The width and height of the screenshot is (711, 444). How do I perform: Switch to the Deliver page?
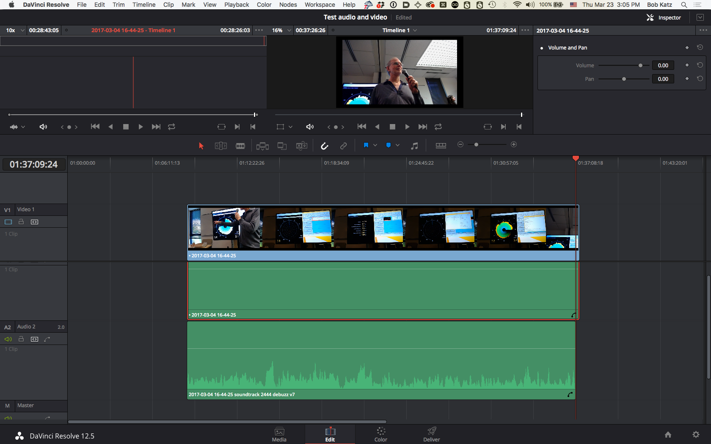(x=432, y=435)
